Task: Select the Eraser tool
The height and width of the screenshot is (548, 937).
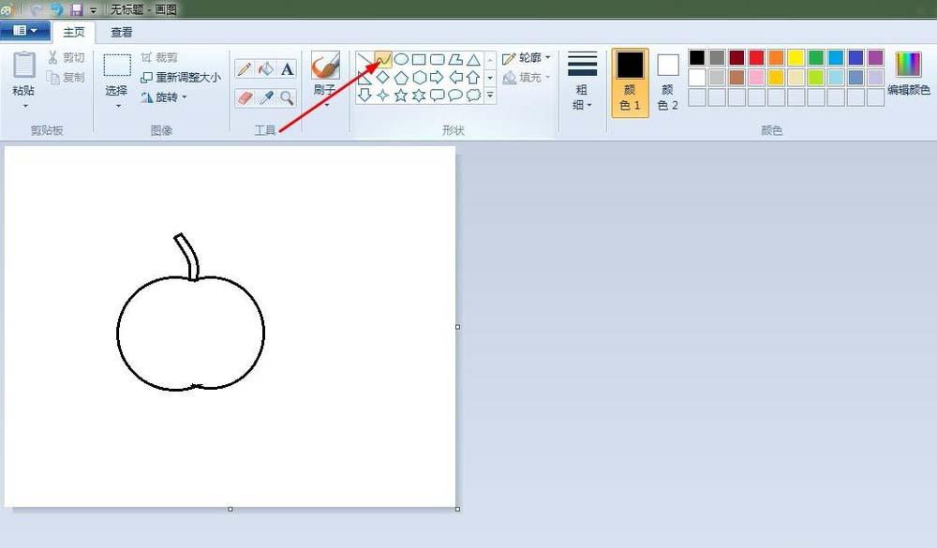Action: point(245,96)
